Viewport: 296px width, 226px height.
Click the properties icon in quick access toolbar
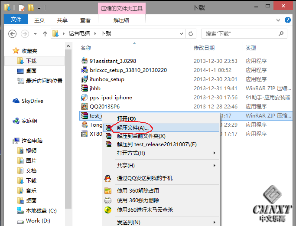22,8
